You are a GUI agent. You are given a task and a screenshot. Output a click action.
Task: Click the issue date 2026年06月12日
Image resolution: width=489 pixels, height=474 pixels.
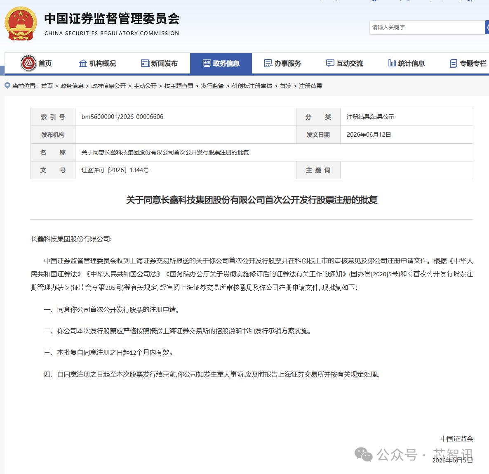pyautogui.click(x=369, y=135)
